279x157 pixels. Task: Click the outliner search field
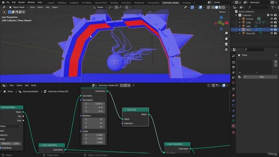coord(258,7)
